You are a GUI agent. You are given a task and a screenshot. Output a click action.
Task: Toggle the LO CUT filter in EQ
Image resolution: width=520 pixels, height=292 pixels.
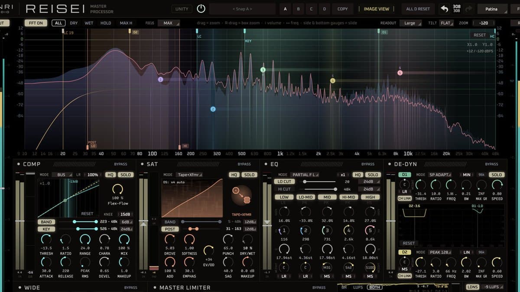tap(284, 182)
